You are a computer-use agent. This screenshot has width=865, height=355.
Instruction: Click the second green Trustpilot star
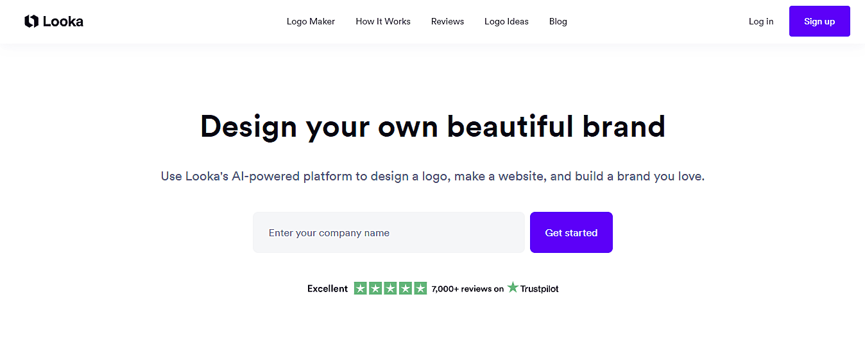[375, 288]
